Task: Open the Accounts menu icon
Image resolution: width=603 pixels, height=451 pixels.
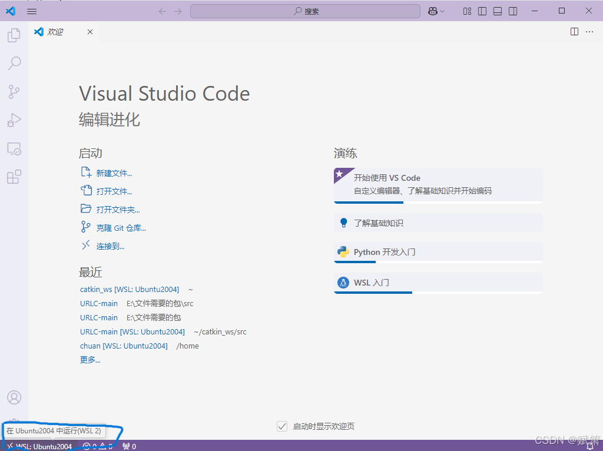Action: (14, 398)
